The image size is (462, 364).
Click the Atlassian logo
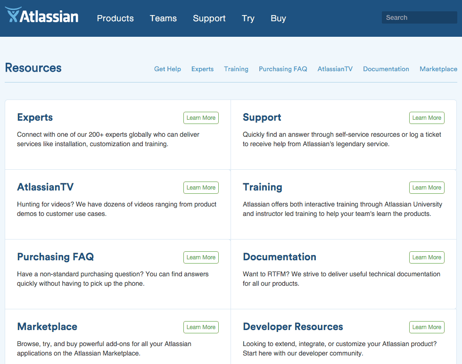coord(42,16)
